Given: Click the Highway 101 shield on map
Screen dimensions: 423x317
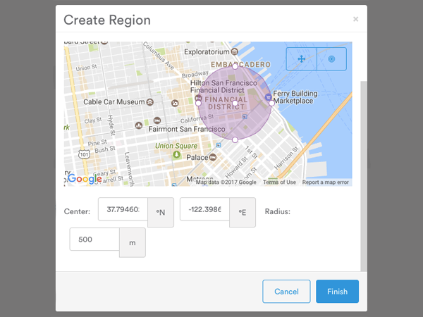Looking at the screenshot, I should click(x=84, y=154).
